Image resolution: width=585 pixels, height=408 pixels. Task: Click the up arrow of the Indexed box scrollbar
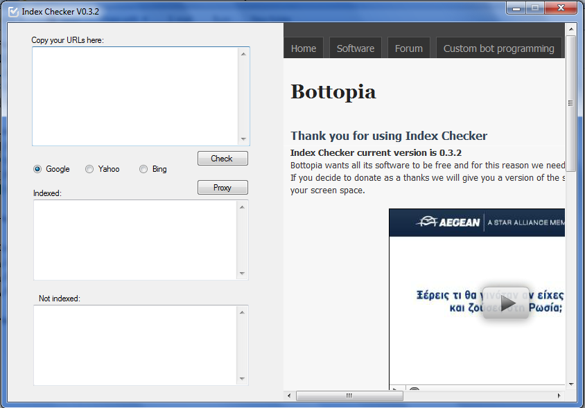pos(242,207)
